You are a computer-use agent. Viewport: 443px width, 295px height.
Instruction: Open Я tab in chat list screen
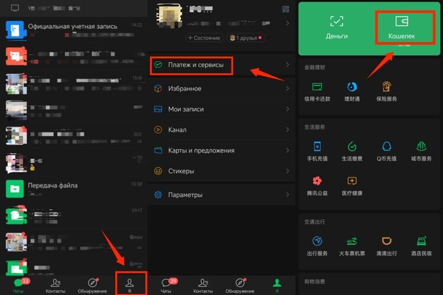[130, 286]
